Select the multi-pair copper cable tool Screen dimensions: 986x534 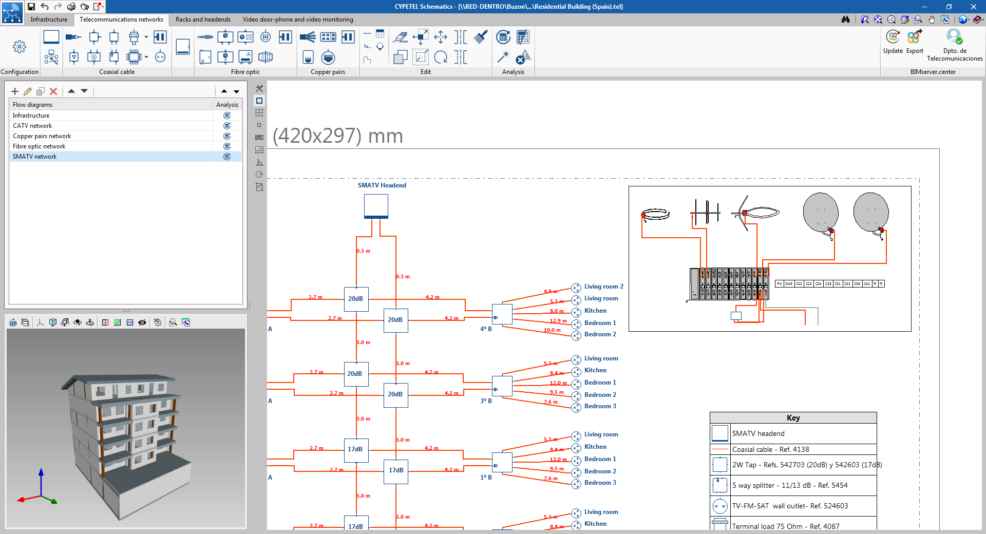(x=308, y=37)
